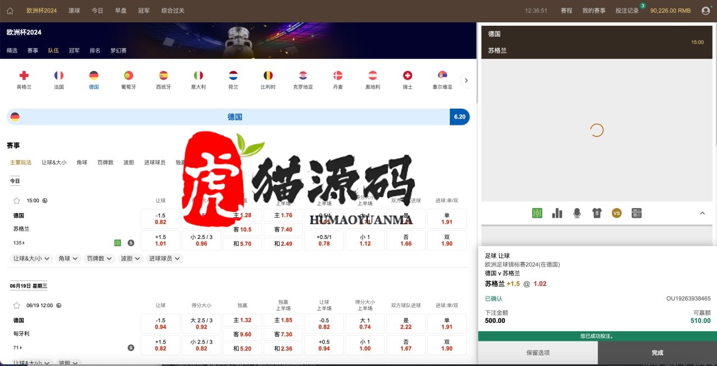Select Germany -1.5 handicap odds 0.94 versus Hungary
This screenshot has width=717, height=366.
coord(161,323)
